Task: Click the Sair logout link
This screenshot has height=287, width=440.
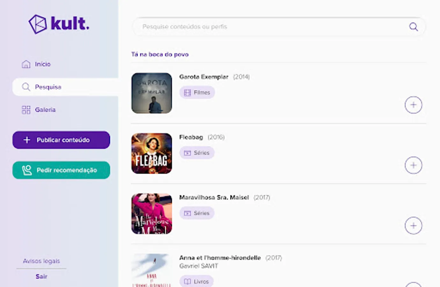Action: click(41, 276)
